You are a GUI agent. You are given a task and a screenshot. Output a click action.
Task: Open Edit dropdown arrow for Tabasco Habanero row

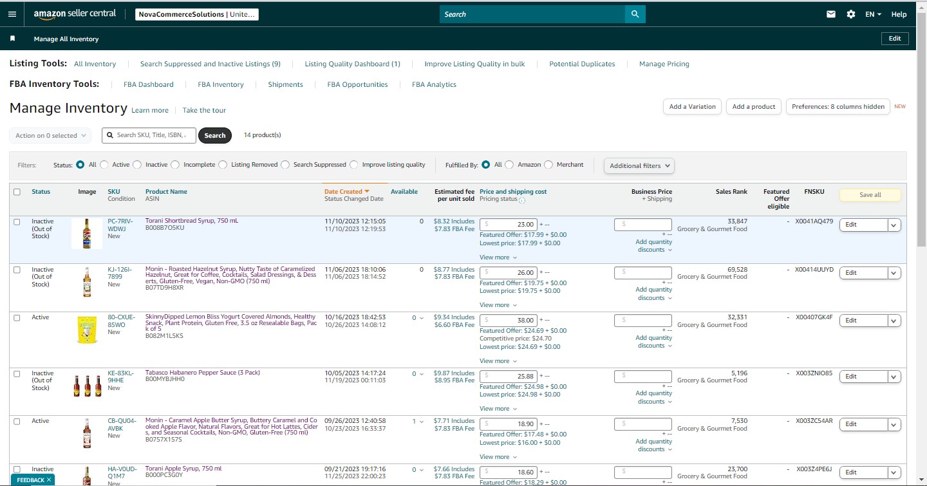click(x=894, y=377)
